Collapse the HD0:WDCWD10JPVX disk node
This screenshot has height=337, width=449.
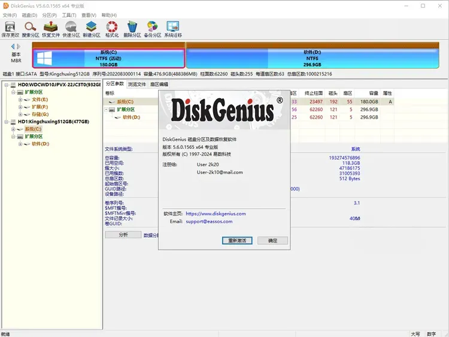pos(7,85)
